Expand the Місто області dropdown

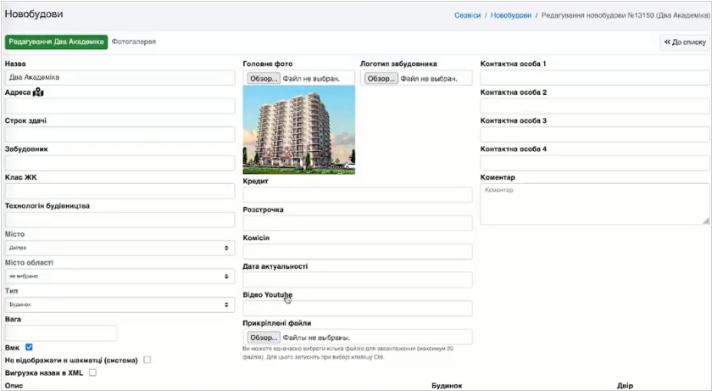pyautogui.click(x=120, y=276)
